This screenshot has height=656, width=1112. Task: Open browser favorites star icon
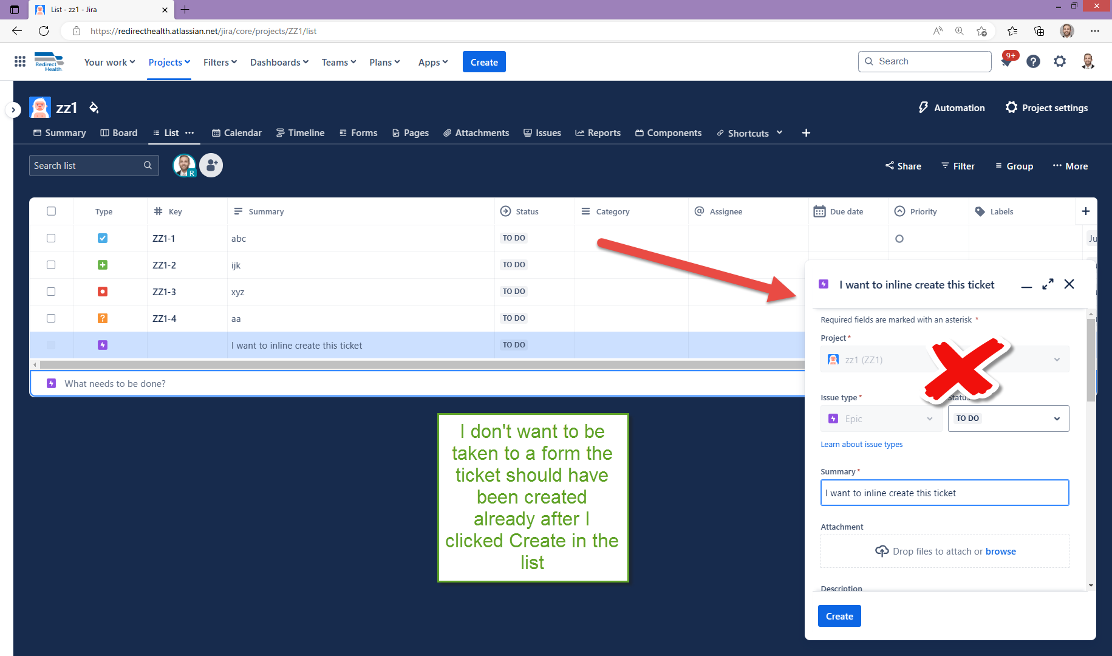click(1012, 31)
